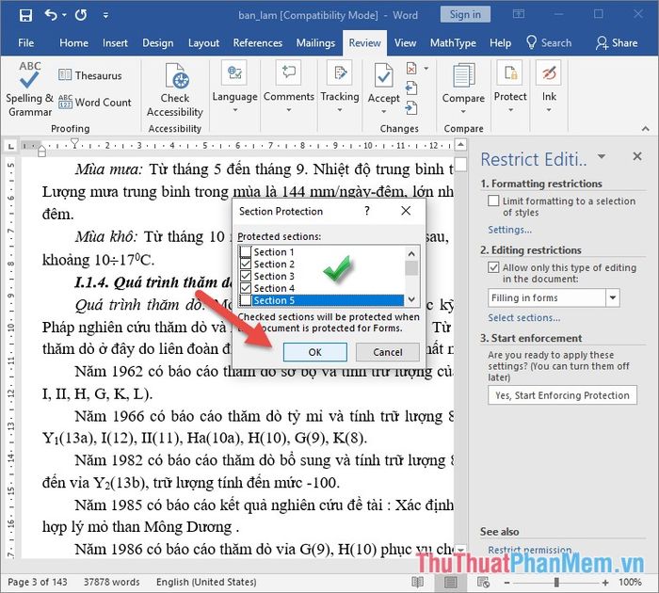Expand the Accept dropdown arrow
Image resolution: width=659 pixels, height=593 pixels.
point(384,111)
